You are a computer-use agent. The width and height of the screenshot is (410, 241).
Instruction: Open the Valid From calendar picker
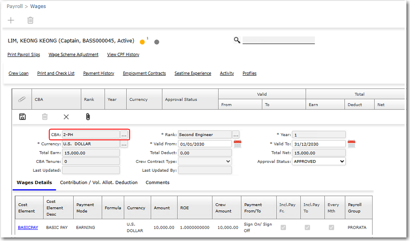coord(237,144)
